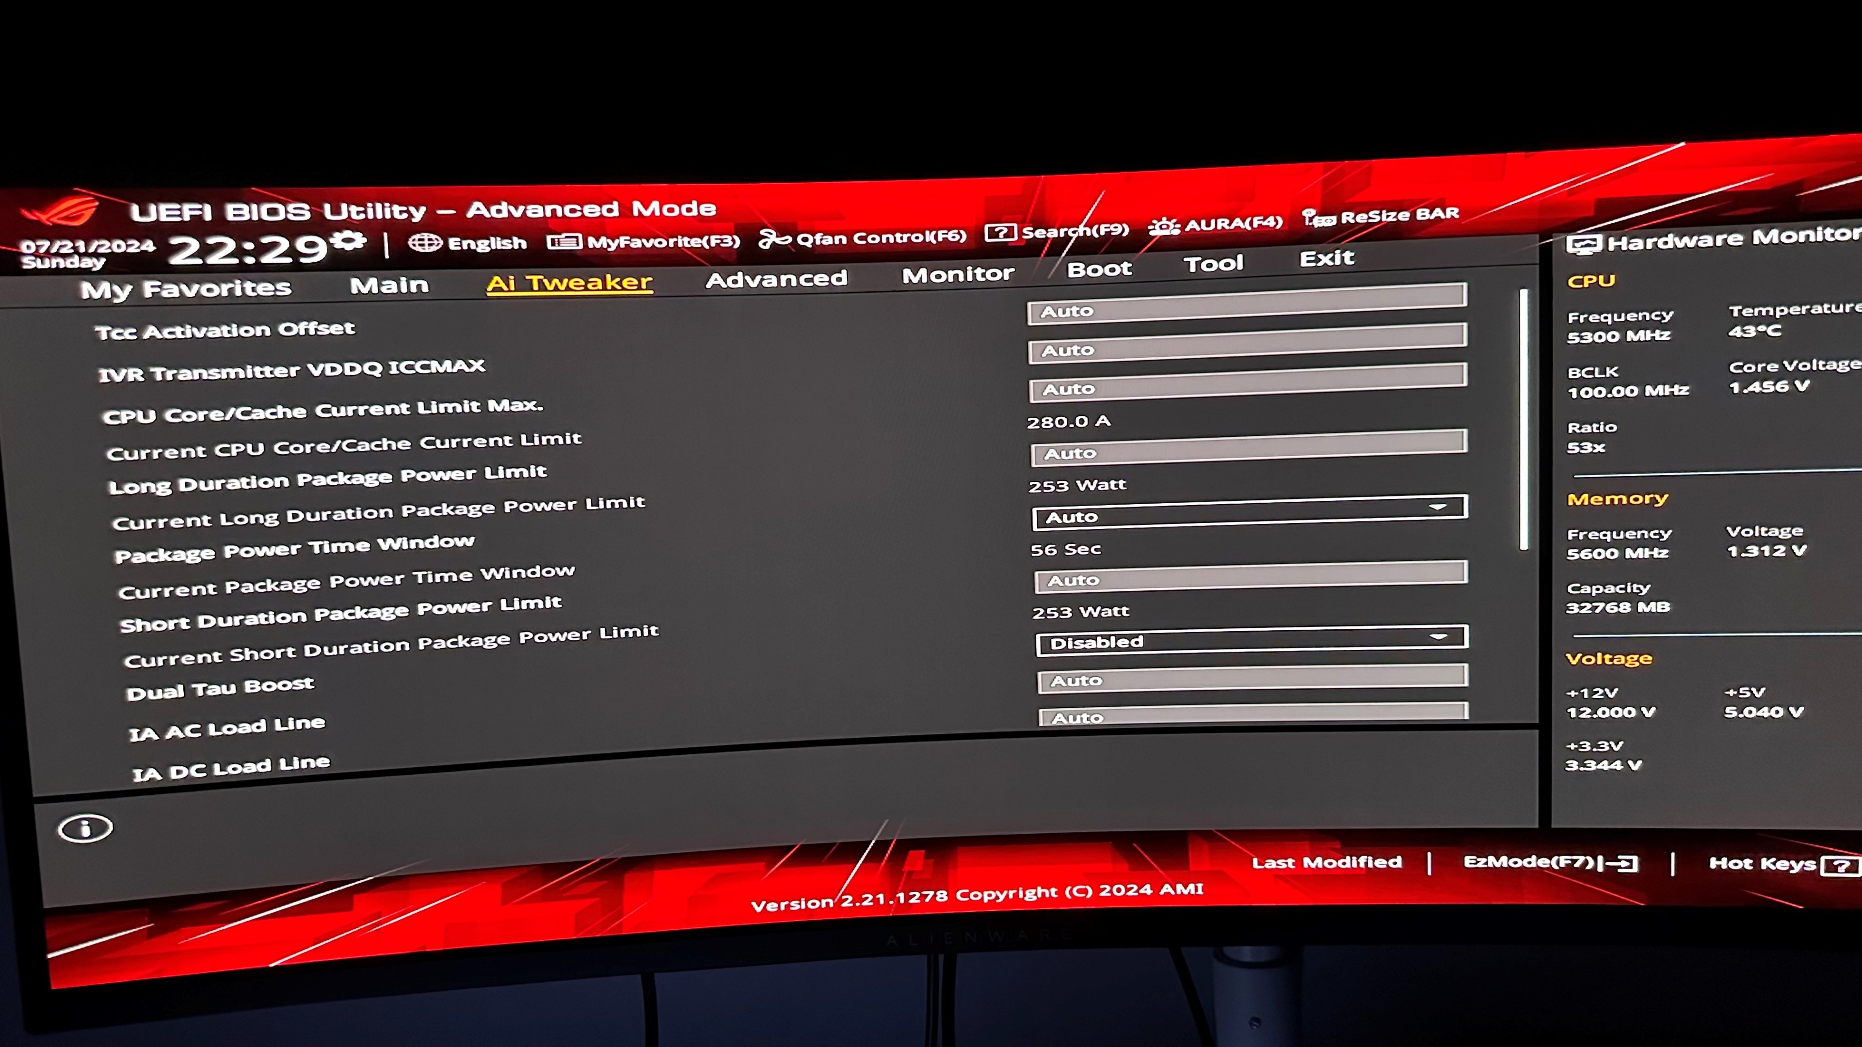Screen dimensions: 1862x1047
Task: Click the info icon in help panel
Action: (x=85, y=829)
